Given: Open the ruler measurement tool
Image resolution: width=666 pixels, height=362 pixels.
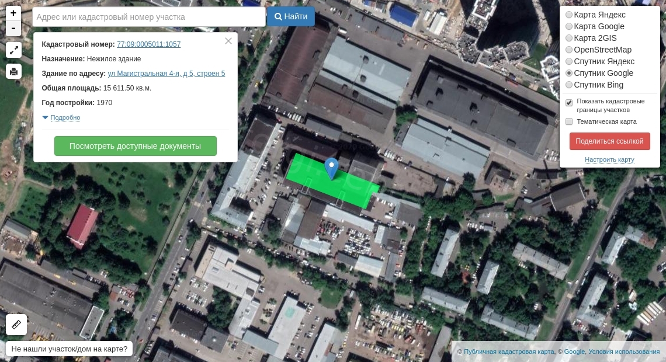Looking at the screenshot, I should pyautogui.click(x=16, y=325).
